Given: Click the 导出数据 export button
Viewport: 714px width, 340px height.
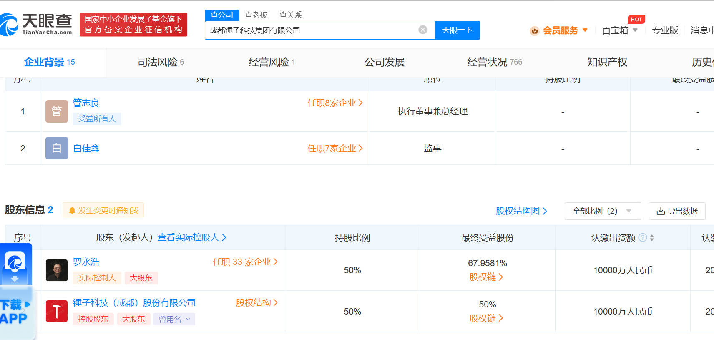Looking at the screenshot, I should coord(677,211).
